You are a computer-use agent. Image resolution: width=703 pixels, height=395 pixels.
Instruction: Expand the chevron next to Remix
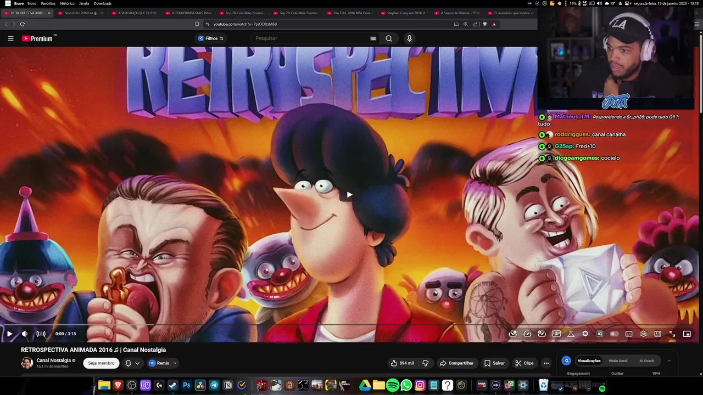(x=175, y=363)
